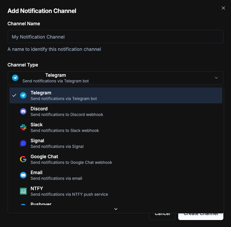Select Google Chat webhook option
The width and height of the screenshot is (231, 227).
tap(71, 160)
